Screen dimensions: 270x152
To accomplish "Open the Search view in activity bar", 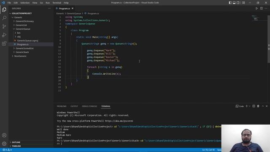I will (4, 18).
